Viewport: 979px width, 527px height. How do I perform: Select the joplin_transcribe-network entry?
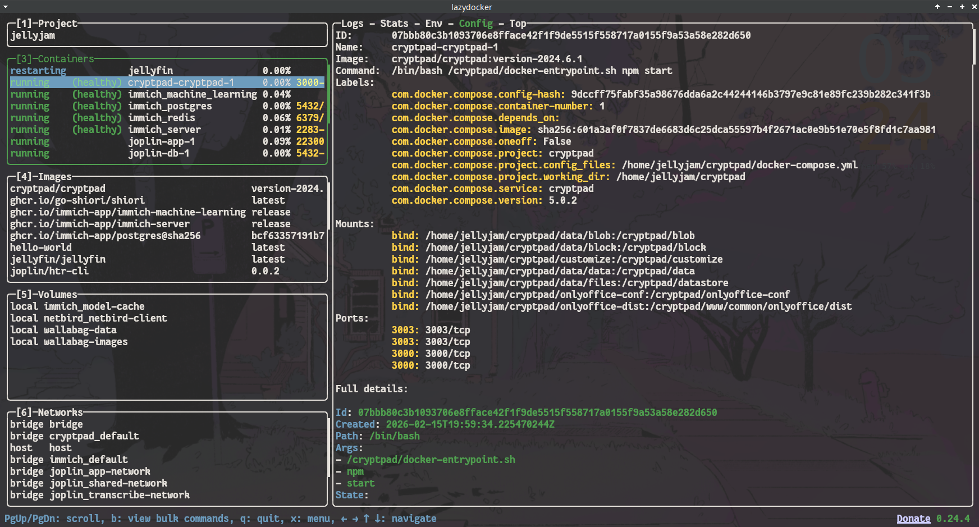167,495
